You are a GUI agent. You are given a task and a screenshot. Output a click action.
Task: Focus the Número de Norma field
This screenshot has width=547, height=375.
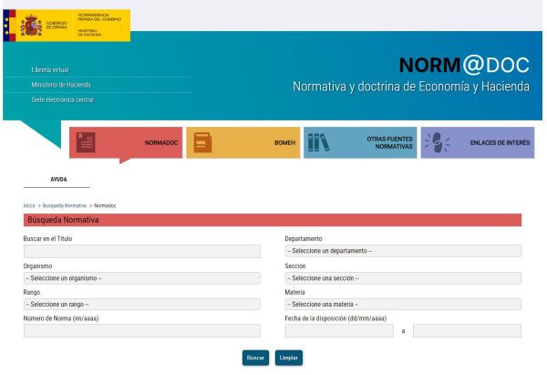coord(142,330)
